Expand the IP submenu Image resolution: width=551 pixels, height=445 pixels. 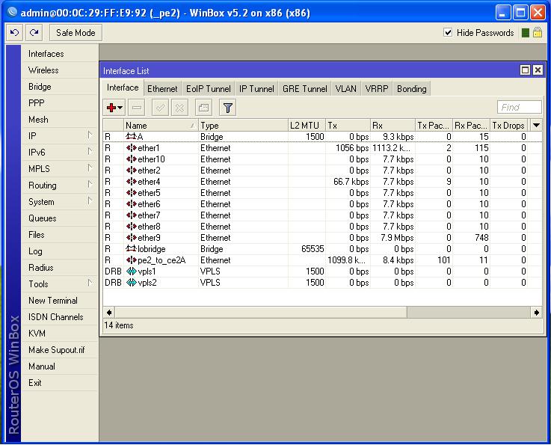click(90, 135)
